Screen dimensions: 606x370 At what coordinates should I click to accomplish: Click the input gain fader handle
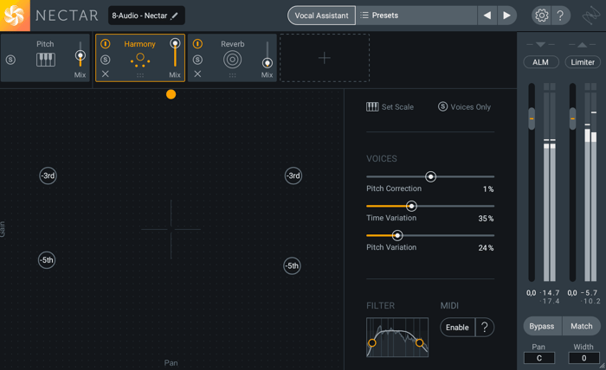[532, 118]
